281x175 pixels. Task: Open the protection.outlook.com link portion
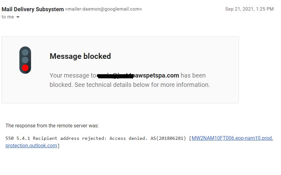(31, 145)
